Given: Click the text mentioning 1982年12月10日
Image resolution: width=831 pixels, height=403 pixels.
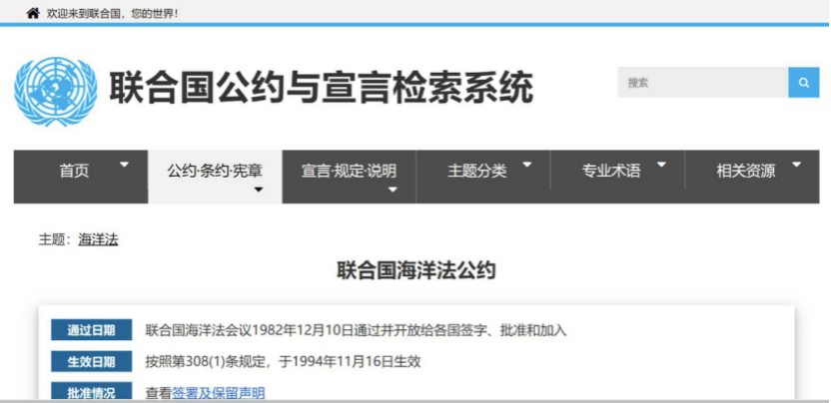Looking at the screenshot, I should coord(357,331).
